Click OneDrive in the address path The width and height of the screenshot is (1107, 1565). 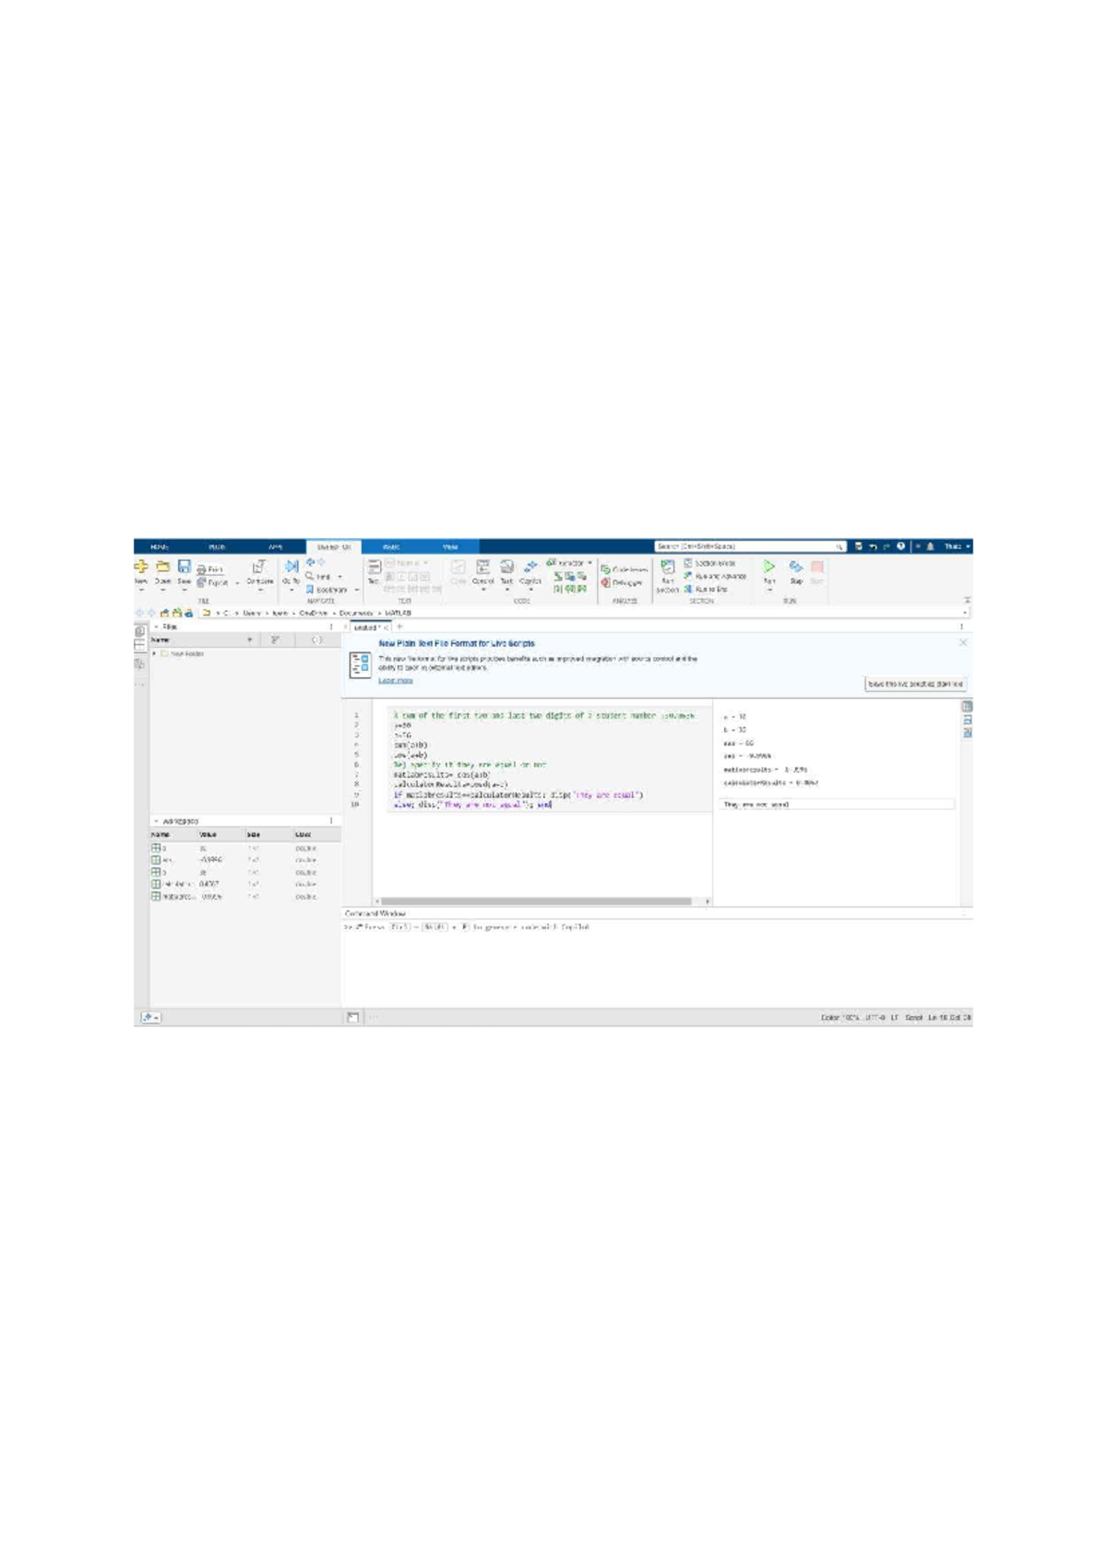314,613
